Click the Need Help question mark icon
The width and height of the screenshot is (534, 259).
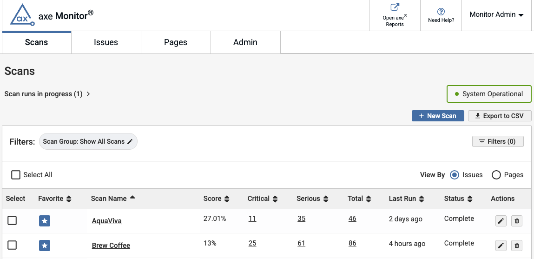click(x=441, y=12)
